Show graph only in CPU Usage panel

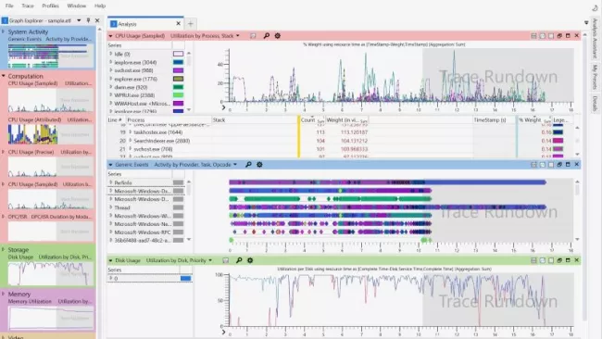click(543, 36)
